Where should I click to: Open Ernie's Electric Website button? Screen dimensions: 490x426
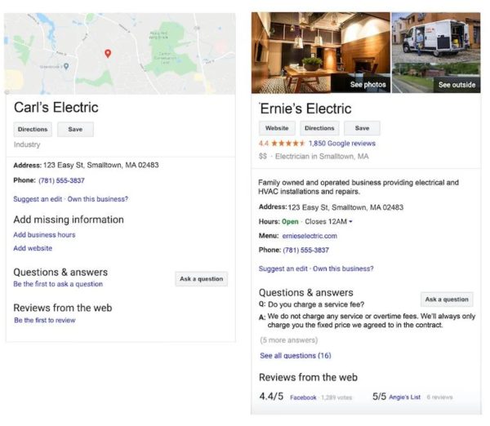click(x=277, y=128)
